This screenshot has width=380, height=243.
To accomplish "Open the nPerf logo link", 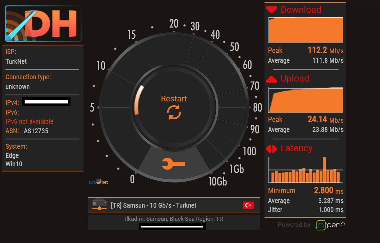I will [x=330, y=225].
